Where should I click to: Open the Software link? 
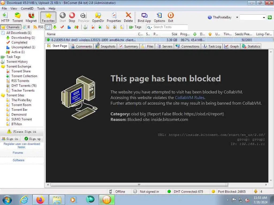pyautogui.click(x=18, y=160)
